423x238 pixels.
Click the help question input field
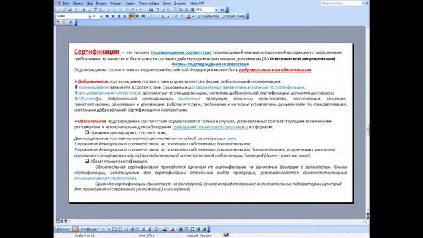tap(340, 3)
